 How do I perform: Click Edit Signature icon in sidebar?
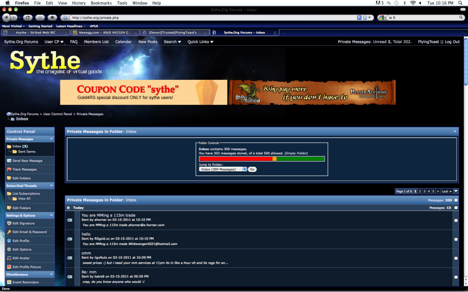point(9,223)
